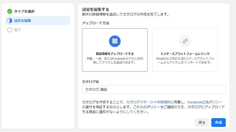Choose 商品情報をアップロードする option title

[115, 54]
